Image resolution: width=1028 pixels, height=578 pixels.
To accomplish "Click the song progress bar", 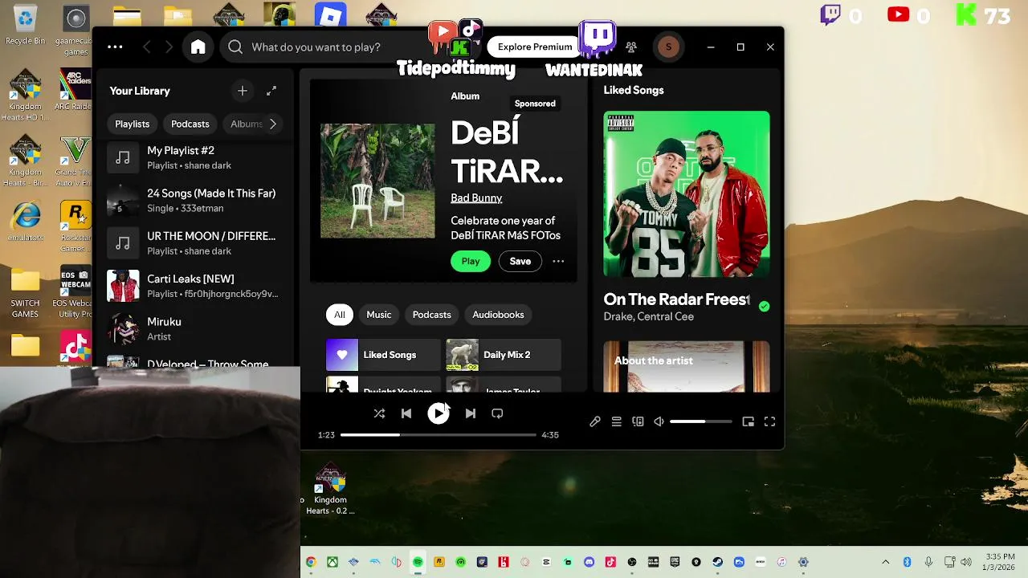I will point(438,434).
